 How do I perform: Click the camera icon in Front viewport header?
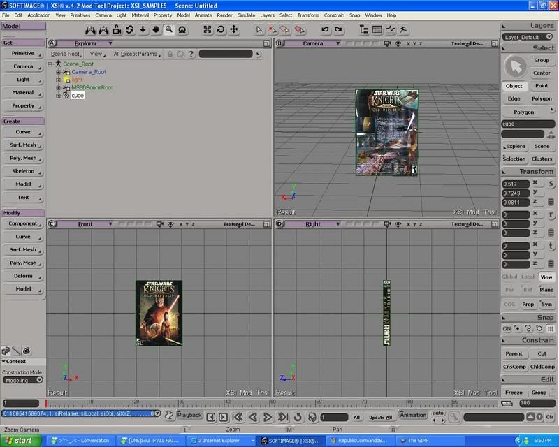pyautogui.click(x=160, y=224)
